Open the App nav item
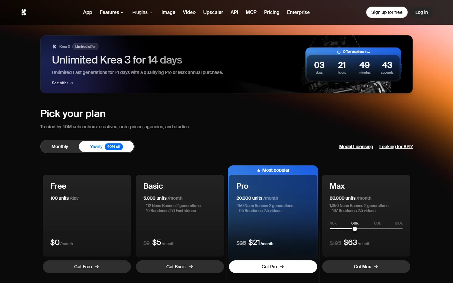 (87, 12)
